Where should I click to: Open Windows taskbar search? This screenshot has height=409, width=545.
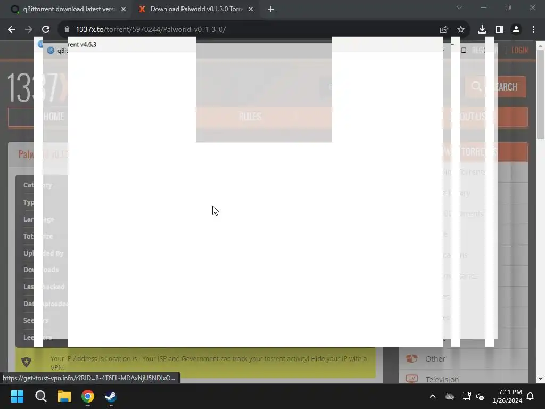(x=40, y=396)
